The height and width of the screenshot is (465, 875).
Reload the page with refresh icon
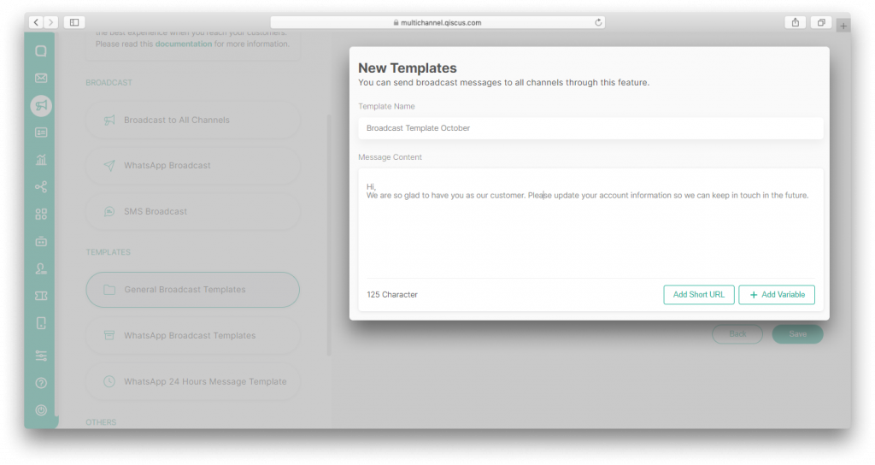click(x=598, y=22)
